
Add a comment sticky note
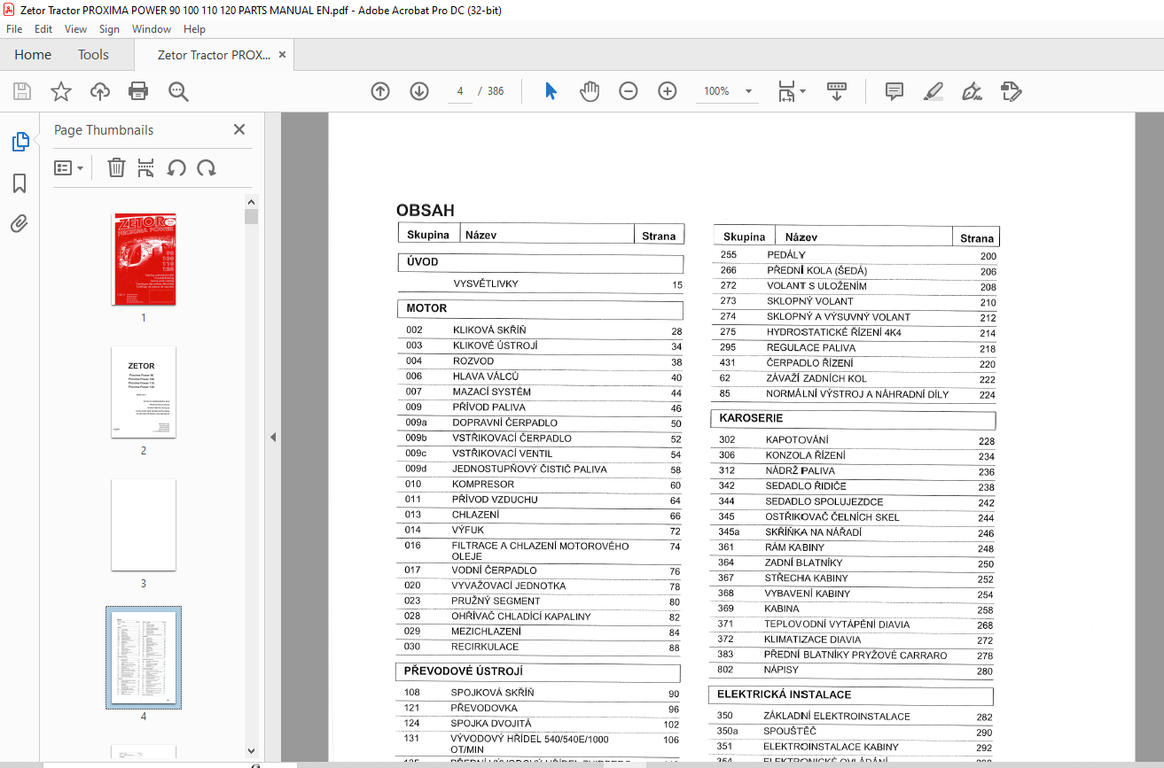(894, 91)
